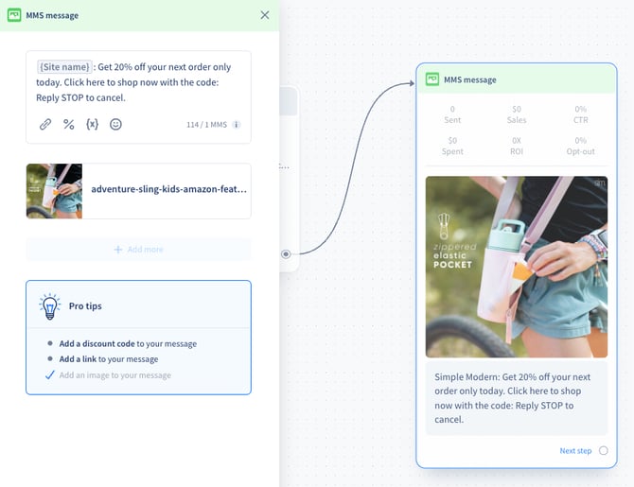Screen dimensions: 634x487
Task: Click the '$0 Spent' stat
Action: pos(452,146)
